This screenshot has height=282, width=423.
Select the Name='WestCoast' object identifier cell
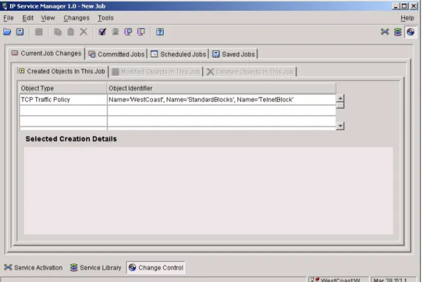click(222, 99)
